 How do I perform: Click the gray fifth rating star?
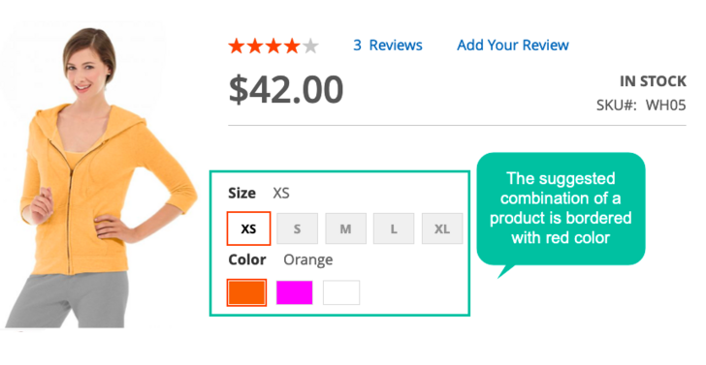click(x=310, y=46)
